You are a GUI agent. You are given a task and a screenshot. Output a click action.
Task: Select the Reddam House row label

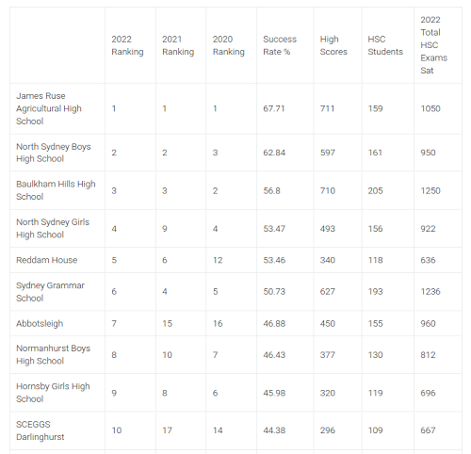[46, 260]
